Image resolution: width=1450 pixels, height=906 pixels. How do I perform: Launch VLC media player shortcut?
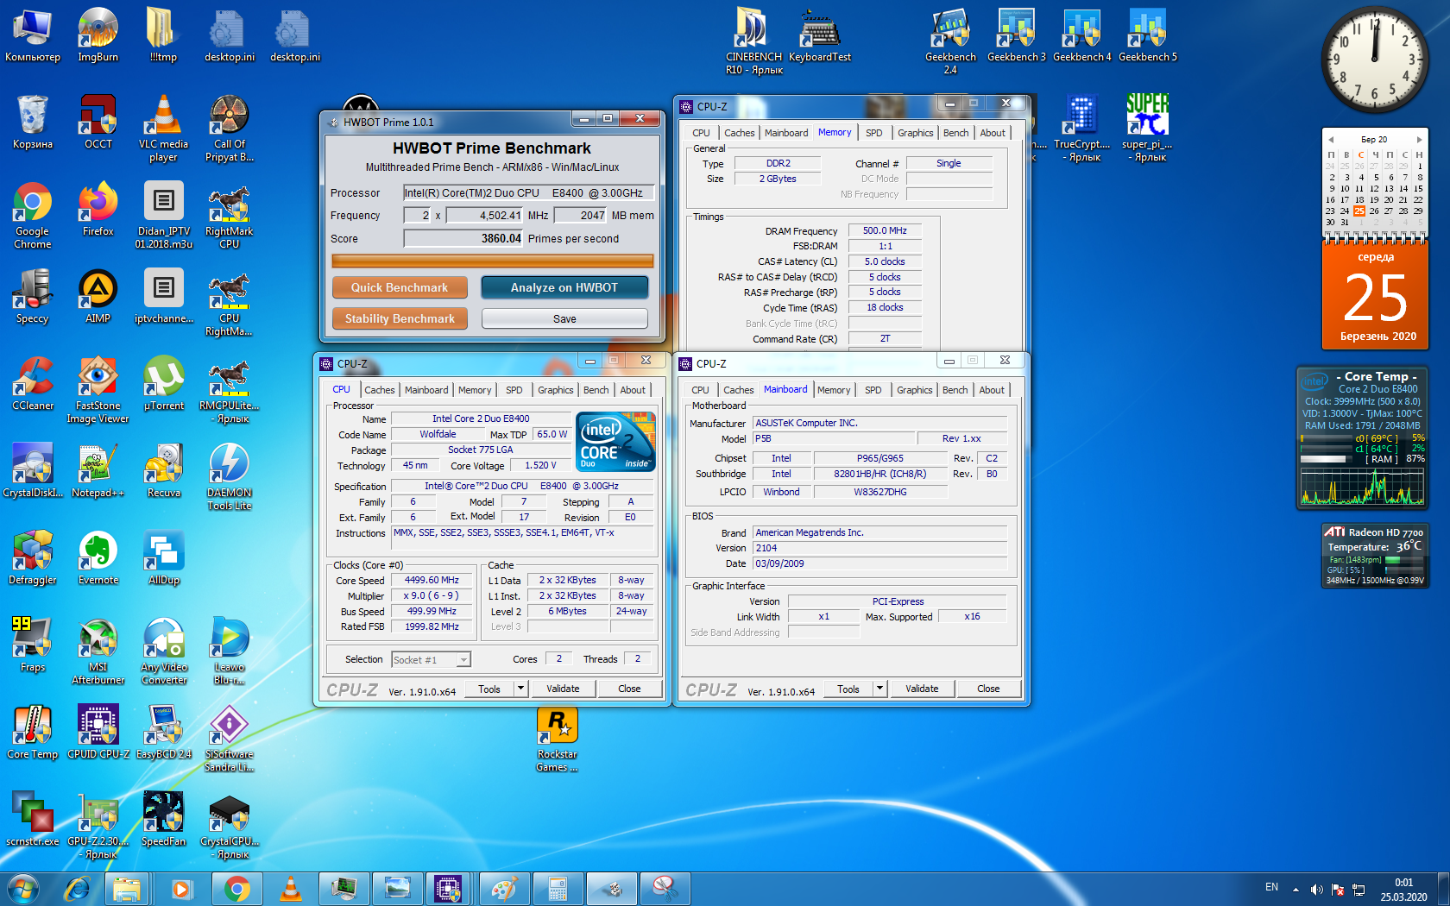163,128
